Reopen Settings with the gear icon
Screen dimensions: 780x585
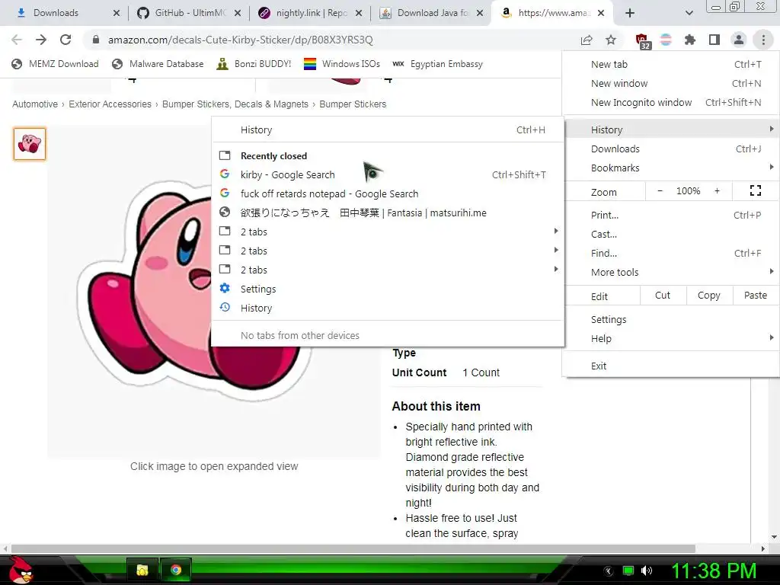388,289
